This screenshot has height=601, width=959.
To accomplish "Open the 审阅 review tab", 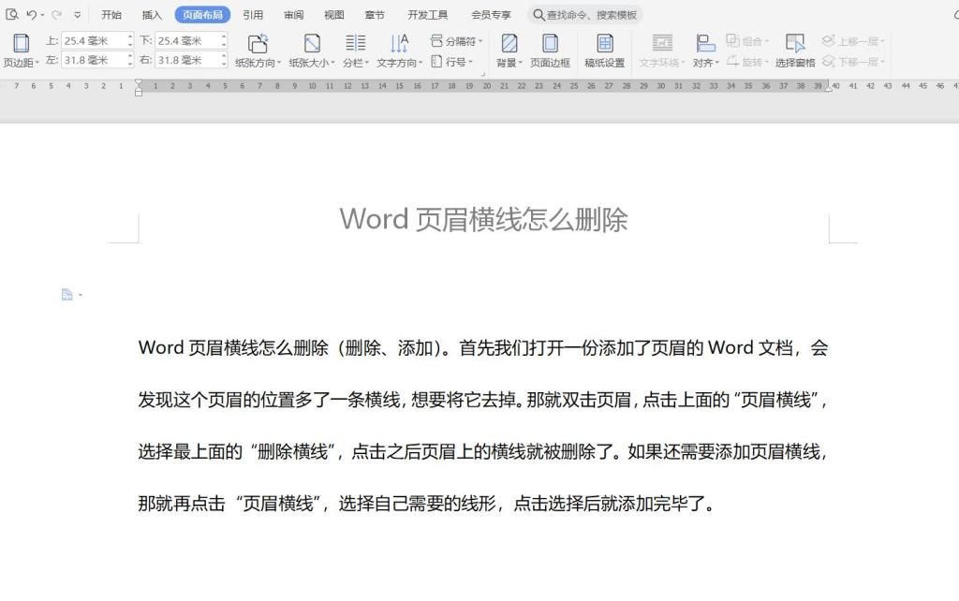I will pos(293,15).
